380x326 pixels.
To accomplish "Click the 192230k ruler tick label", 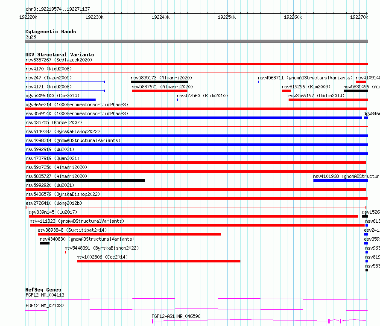I will pos(94,17).
